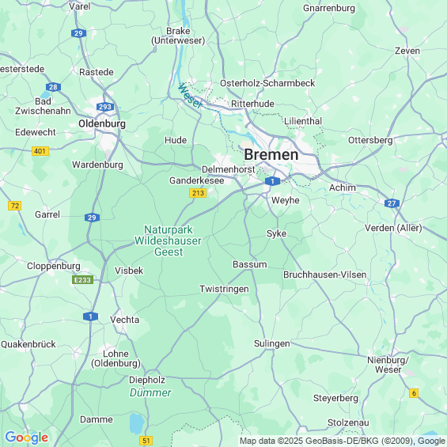Click the yellow 72 road shield

pyautogui.click(x=14, y=206)
